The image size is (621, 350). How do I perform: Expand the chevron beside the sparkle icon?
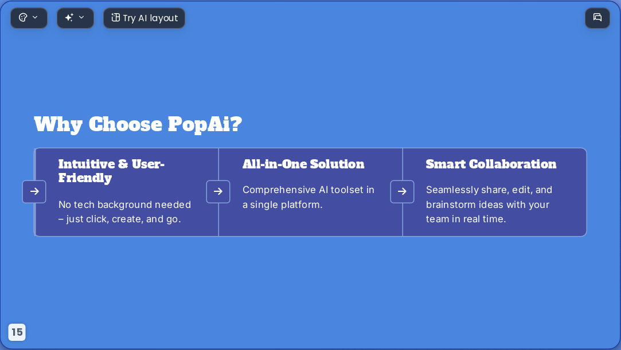click(81, 17)
